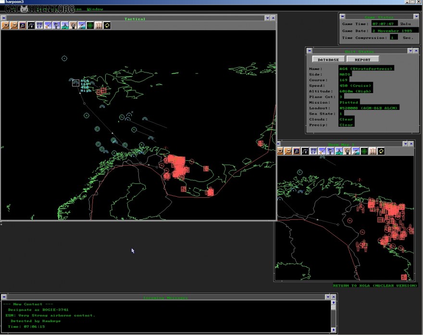Open the DATABASE entry for the unit
The width and height of the screenshot is (423, 335).
point(328,60)
